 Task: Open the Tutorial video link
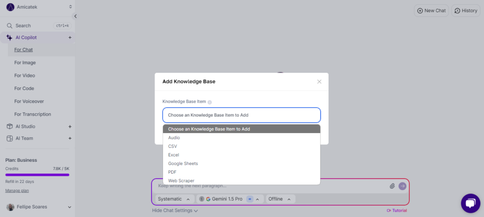tap(397, 210)
